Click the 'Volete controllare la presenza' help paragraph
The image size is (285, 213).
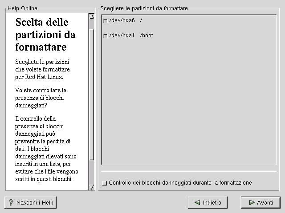pos(41,98)
